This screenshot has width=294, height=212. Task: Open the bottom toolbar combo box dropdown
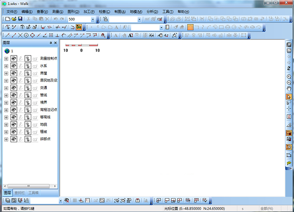pyautogui.click(x=60, y=201)
